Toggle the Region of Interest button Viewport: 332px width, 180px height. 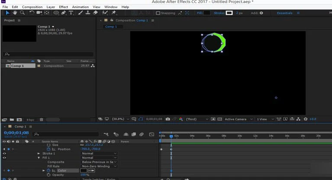(213, 119)
